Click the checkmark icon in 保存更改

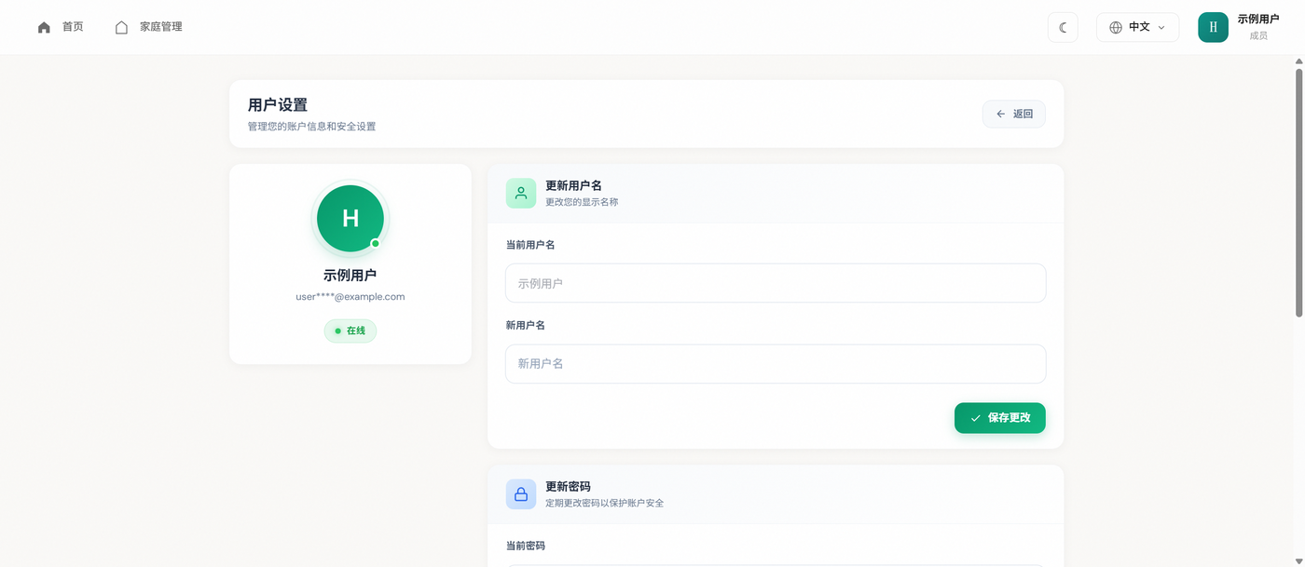click(976, 418)
